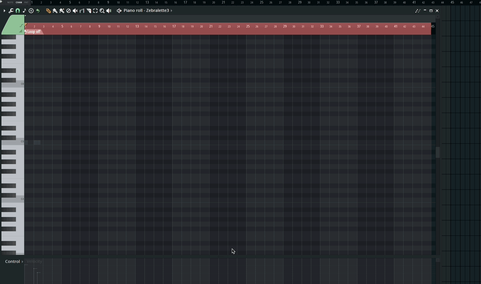Click the detached window icon

[418, 11]
